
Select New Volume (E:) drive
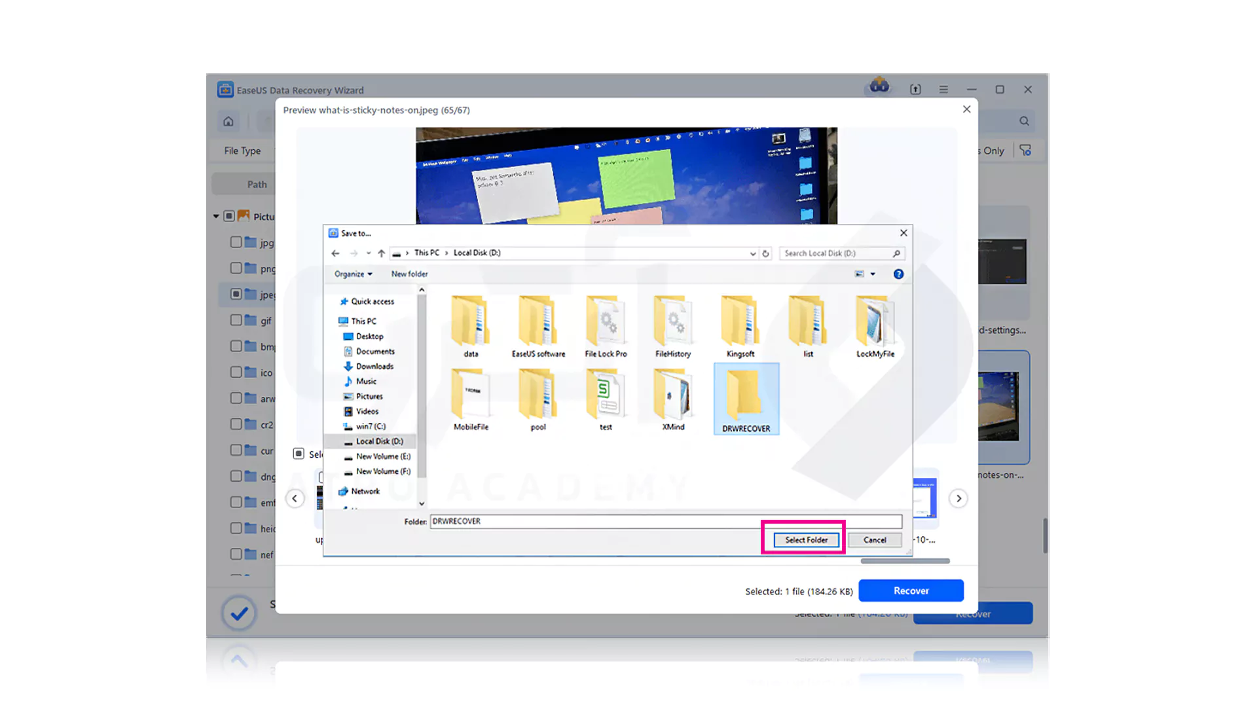pos(377,457)
